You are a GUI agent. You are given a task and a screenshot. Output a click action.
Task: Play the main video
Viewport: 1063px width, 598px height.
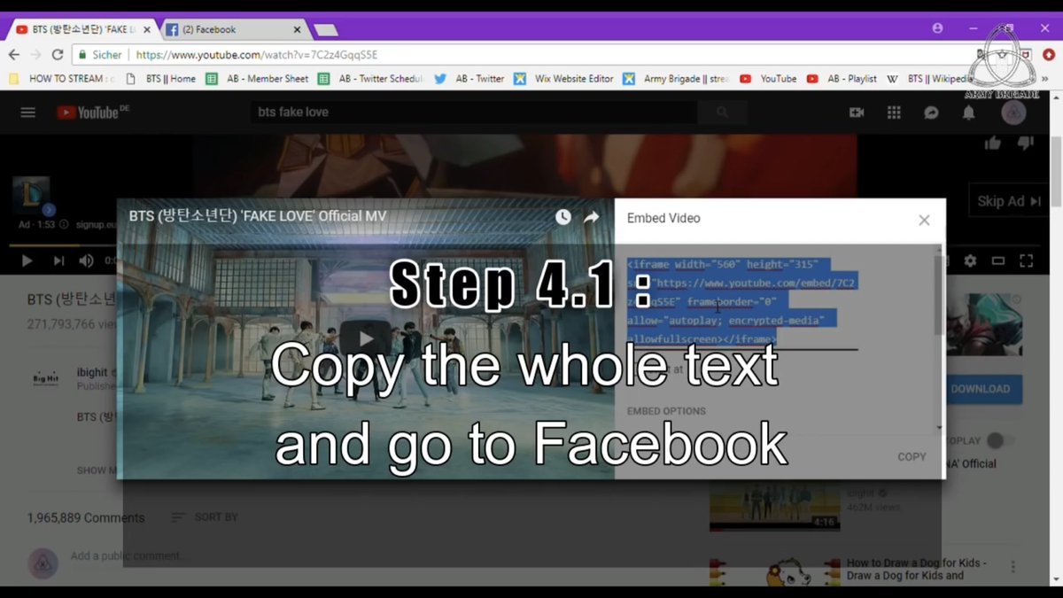tap(27, 260)
